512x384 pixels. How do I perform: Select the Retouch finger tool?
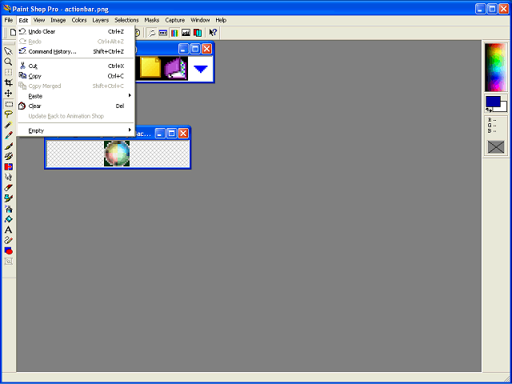point(9,177)
